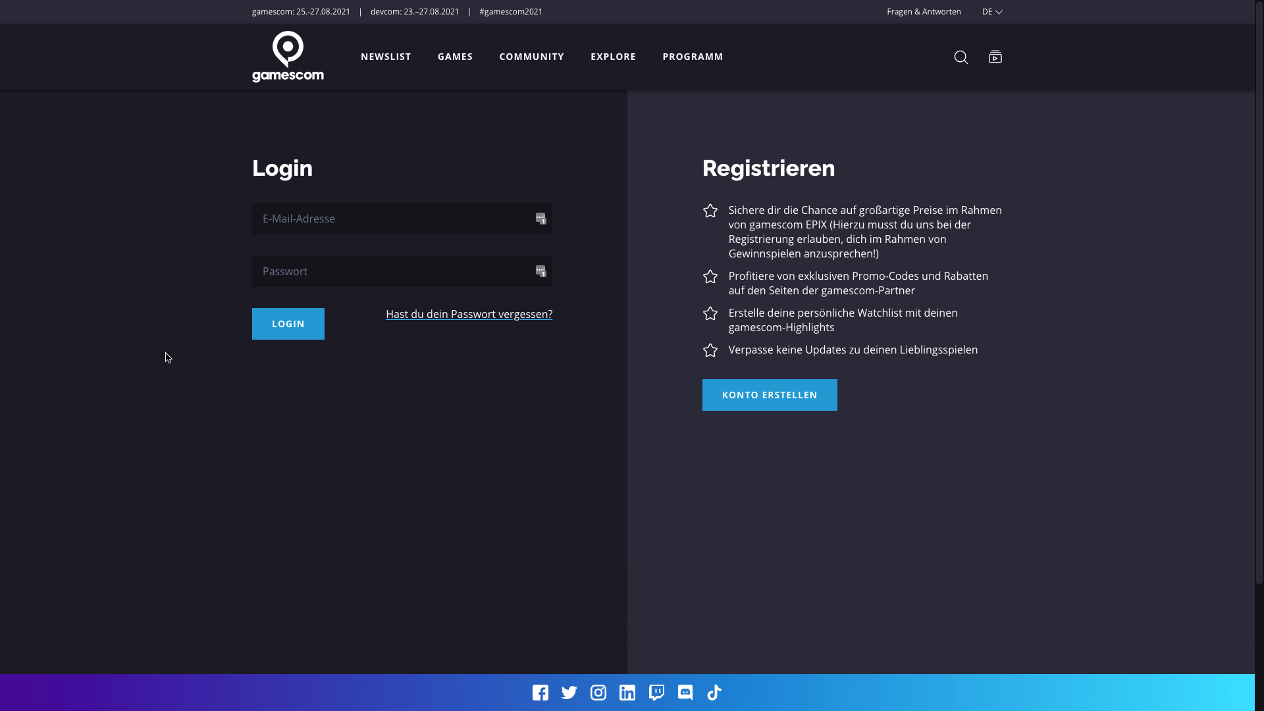
Task: Open the EXPLORE menu
Action: pos(613,57)
